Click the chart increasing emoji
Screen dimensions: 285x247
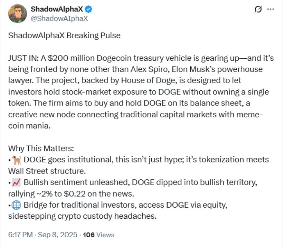[17, 182]
